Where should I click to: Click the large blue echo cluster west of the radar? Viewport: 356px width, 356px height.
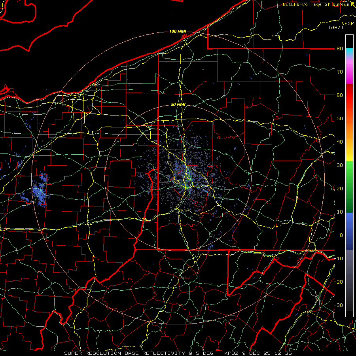[39, 191]
